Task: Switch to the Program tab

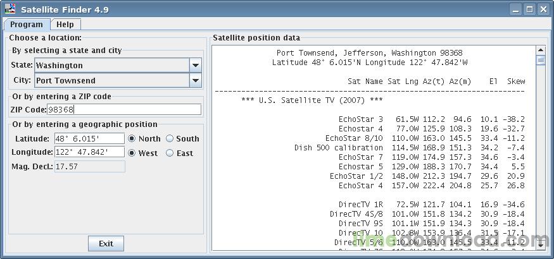Action: pos(27,25)
